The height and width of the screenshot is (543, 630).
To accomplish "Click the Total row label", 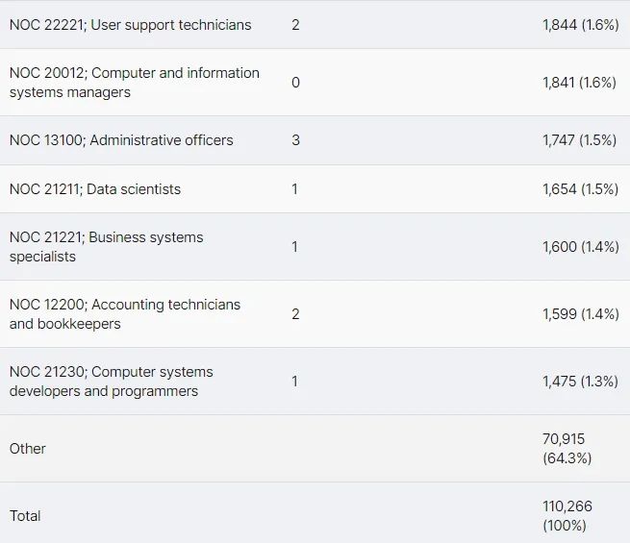I will click(x=25, y=516).
